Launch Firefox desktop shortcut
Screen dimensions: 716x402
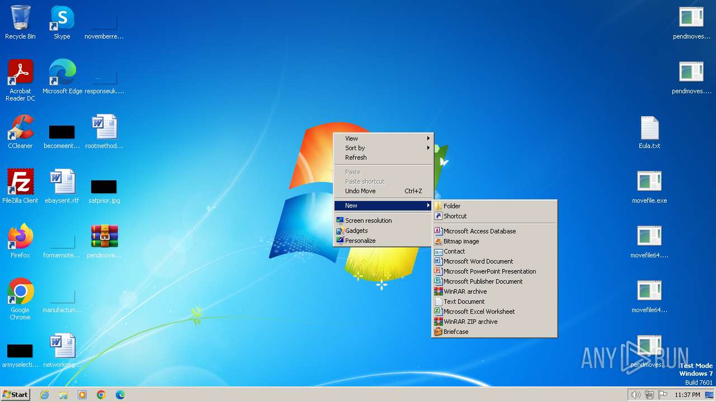(x=20, y=241)
